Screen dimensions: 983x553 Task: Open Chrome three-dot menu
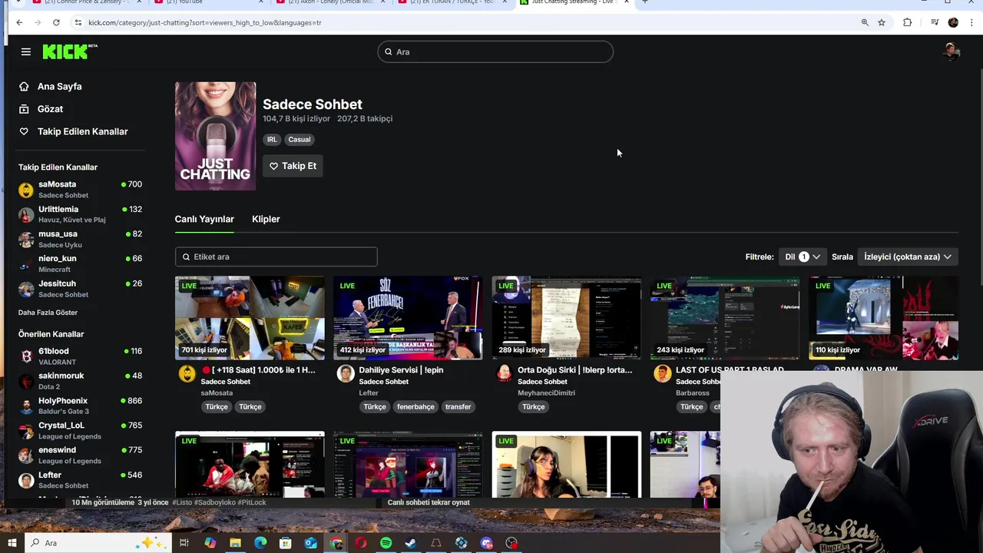(x=971, y=22)
